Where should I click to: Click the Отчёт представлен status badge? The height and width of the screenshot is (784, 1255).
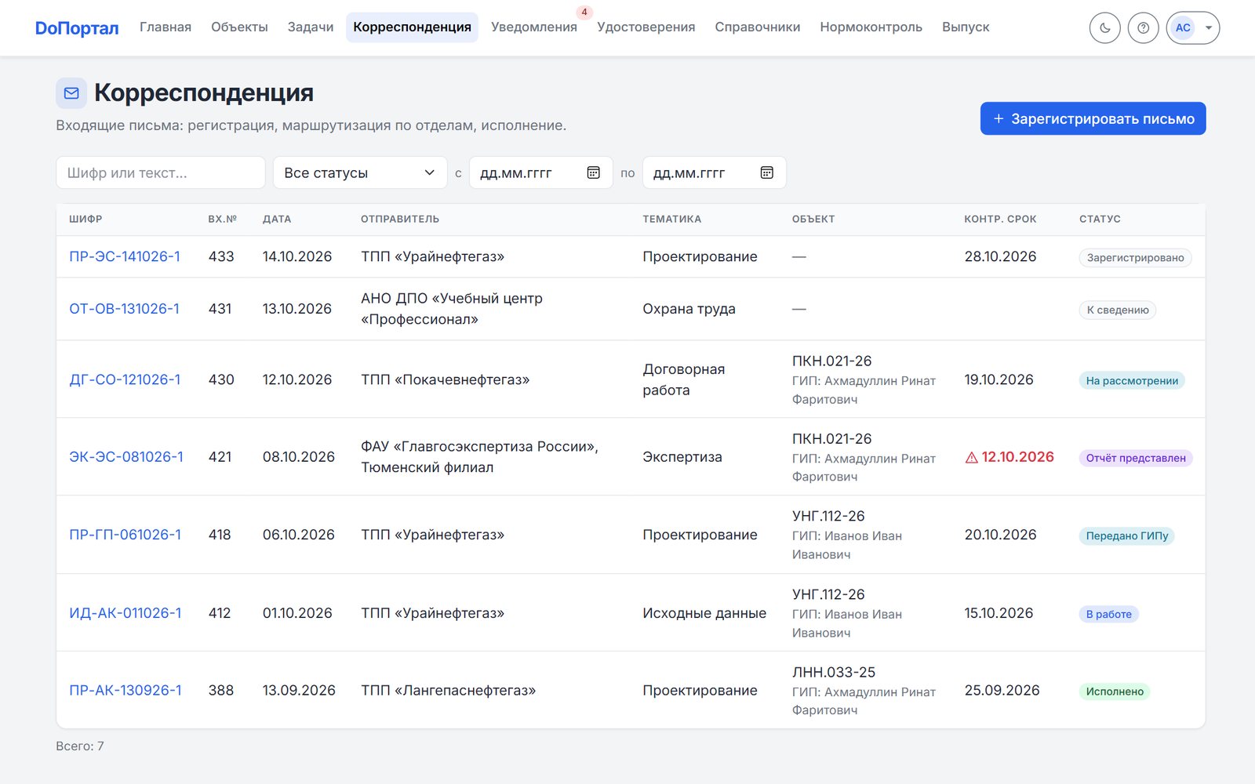pyautogui.click(x=1136, y=459)
